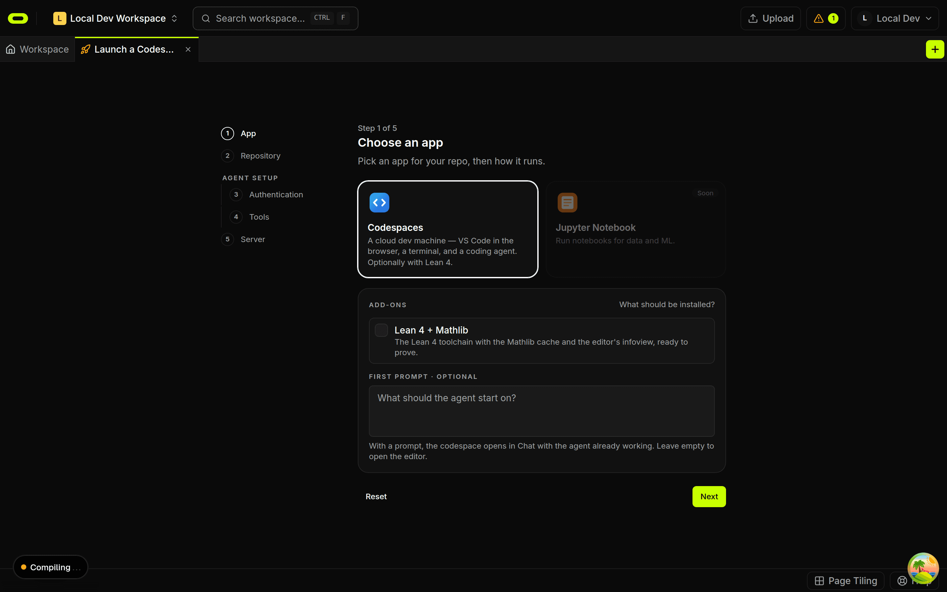Go to step 3 Authentication

coord(266,195)
